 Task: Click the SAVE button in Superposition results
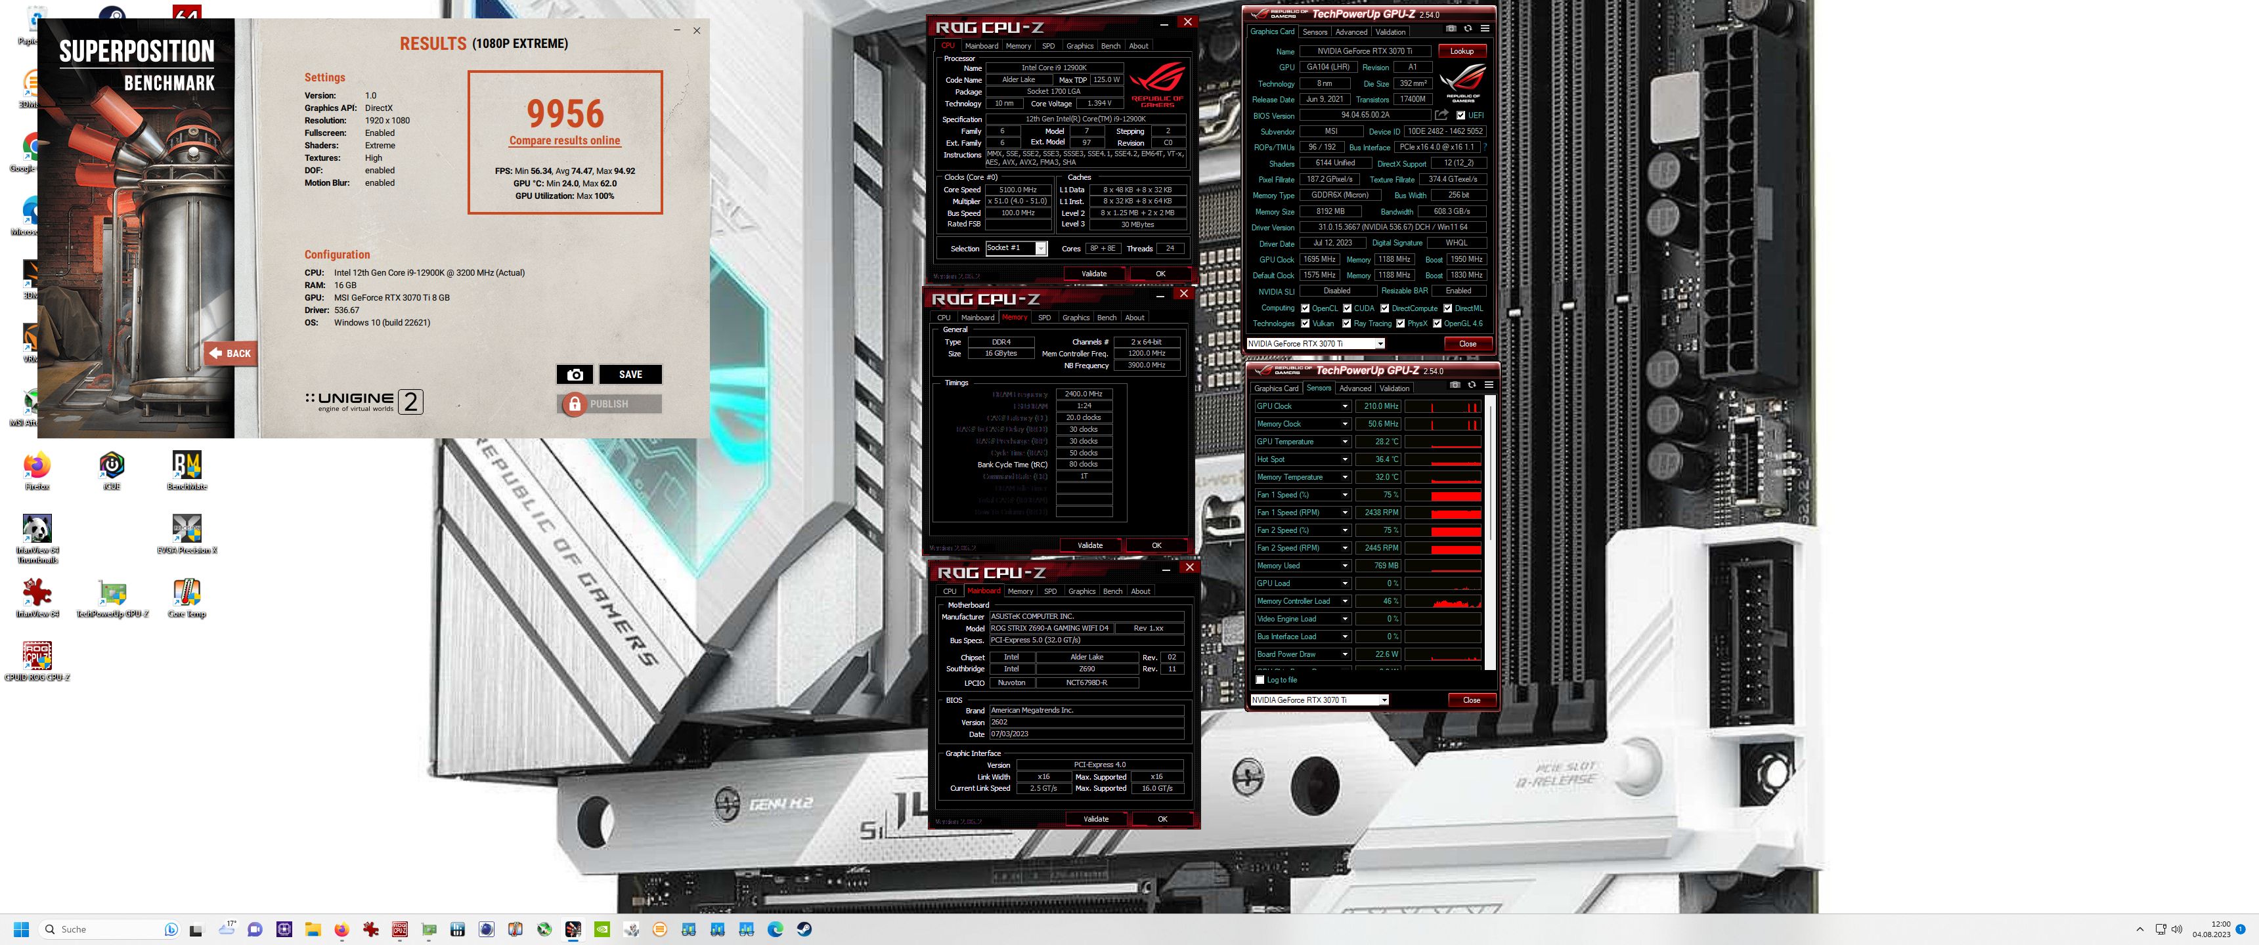pyautogui.click(x=630, y=374)
